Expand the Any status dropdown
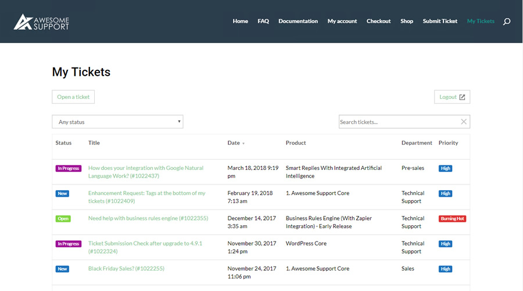Screen dimensions: 523x291 (x=117, y=122)
